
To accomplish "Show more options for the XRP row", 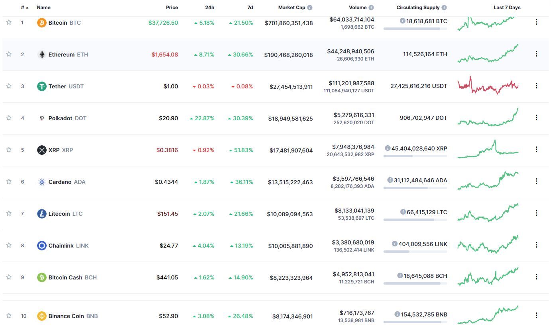I will coord(536,149).
